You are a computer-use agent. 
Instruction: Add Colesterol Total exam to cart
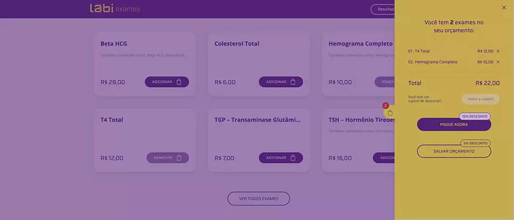pos(281,82)
